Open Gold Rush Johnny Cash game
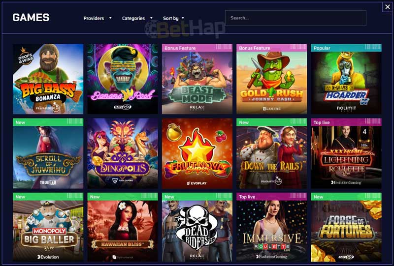 click(272, 79)
